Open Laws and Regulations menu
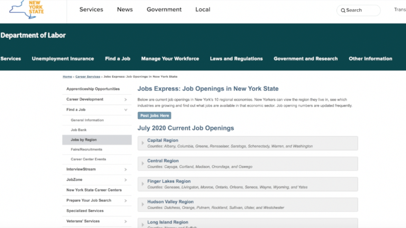The width and height of the screenshot is (406, 228). click(236, 59)
